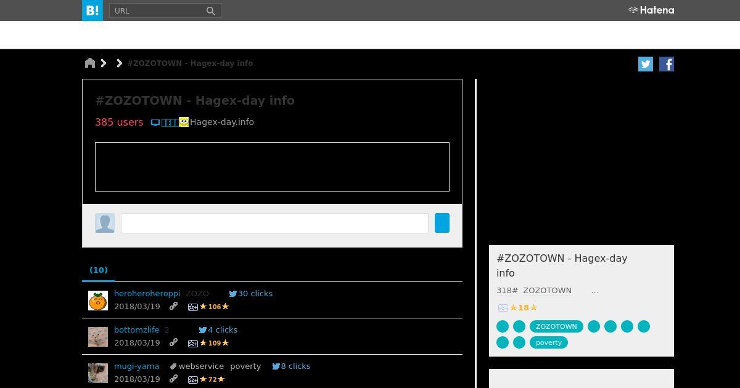Click the teal ZOZOTOWN tag pill
The width and height of the screenshot is (740, 388).
[x=556, y=326]
